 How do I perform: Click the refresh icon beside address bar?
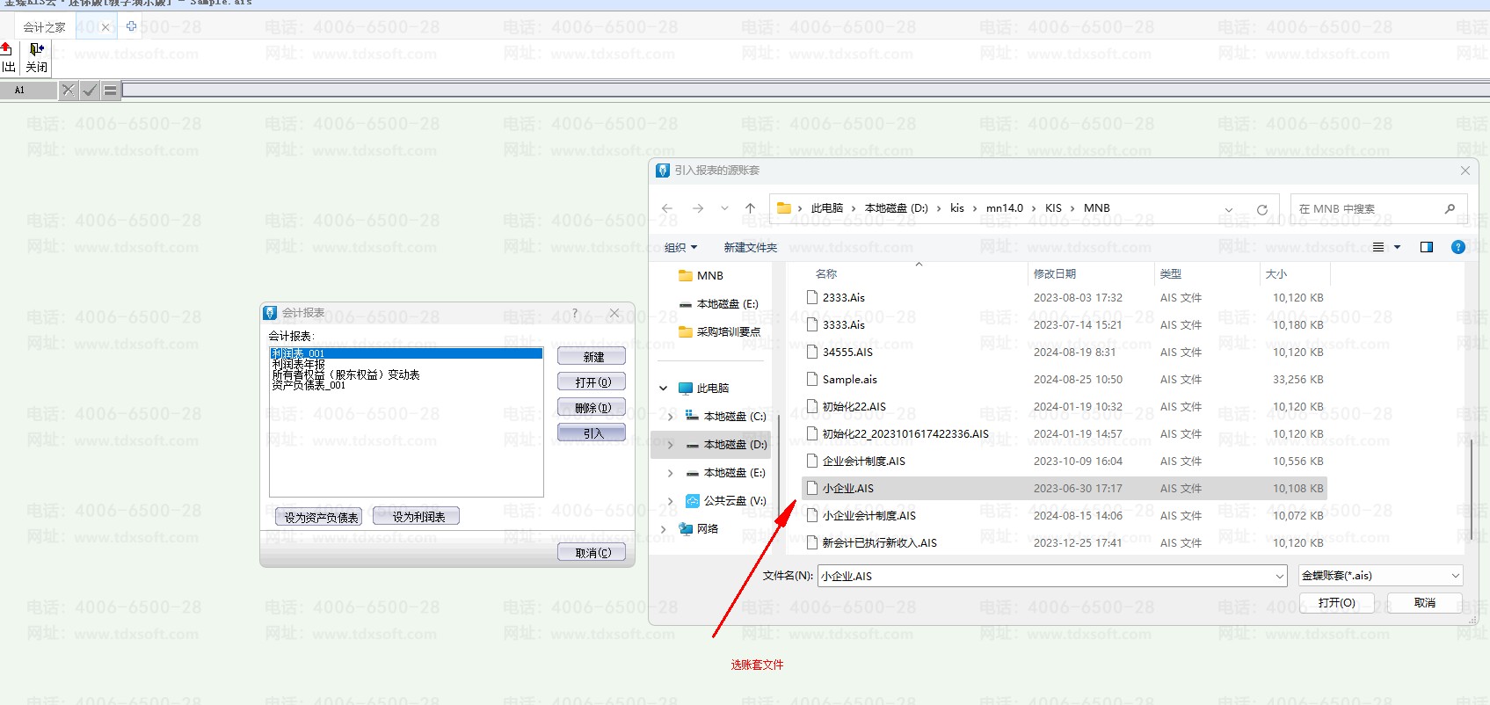pyautogui.click(x=1262, y=209)
